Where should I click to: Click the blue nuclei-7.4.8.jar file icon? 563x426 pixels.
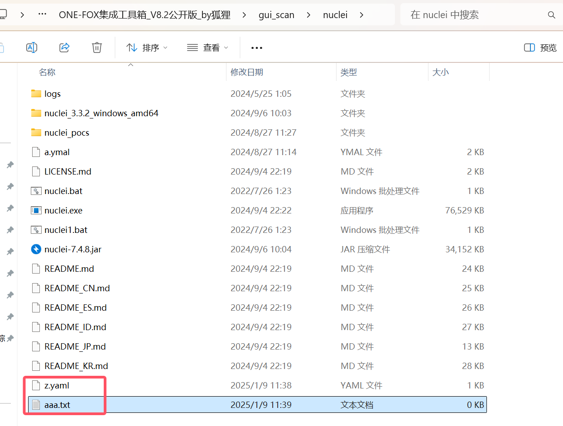tap(36, 249)
